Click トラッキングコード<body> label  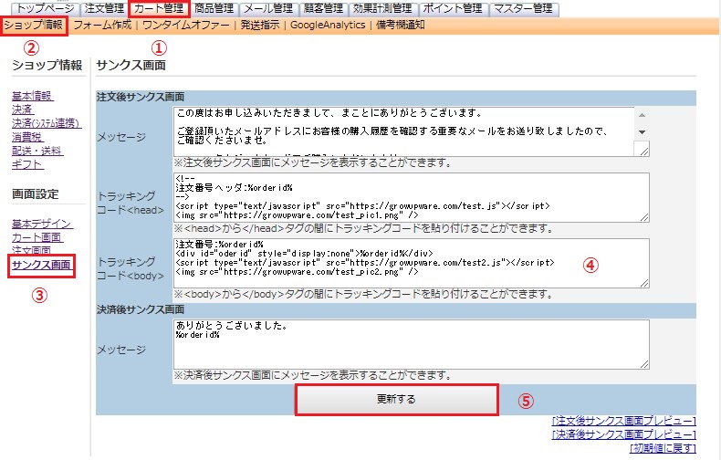131,268
